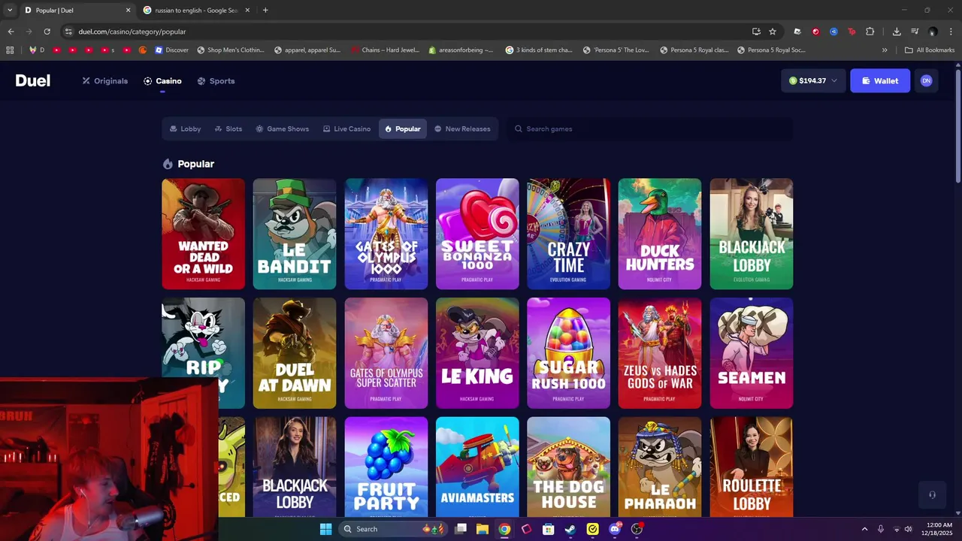Viewport: 962px width, 541px height.
Task: Open Zeus vs Hades Gods of War
Action: coord(660,353)
